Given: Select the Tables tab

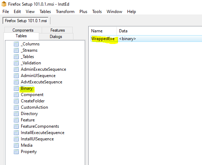Looking at the screenshot, I should click(21, 36).
